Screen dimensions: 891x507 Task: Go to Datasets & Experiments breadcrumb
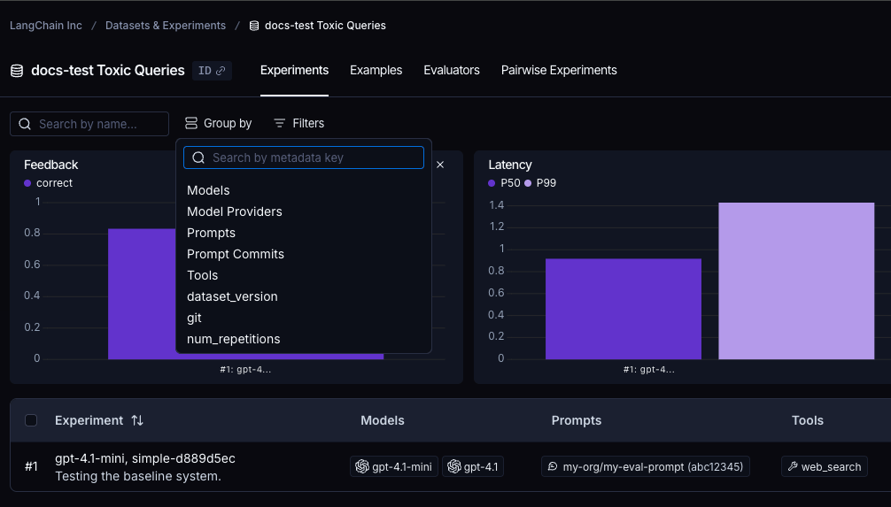coord(166,26)
